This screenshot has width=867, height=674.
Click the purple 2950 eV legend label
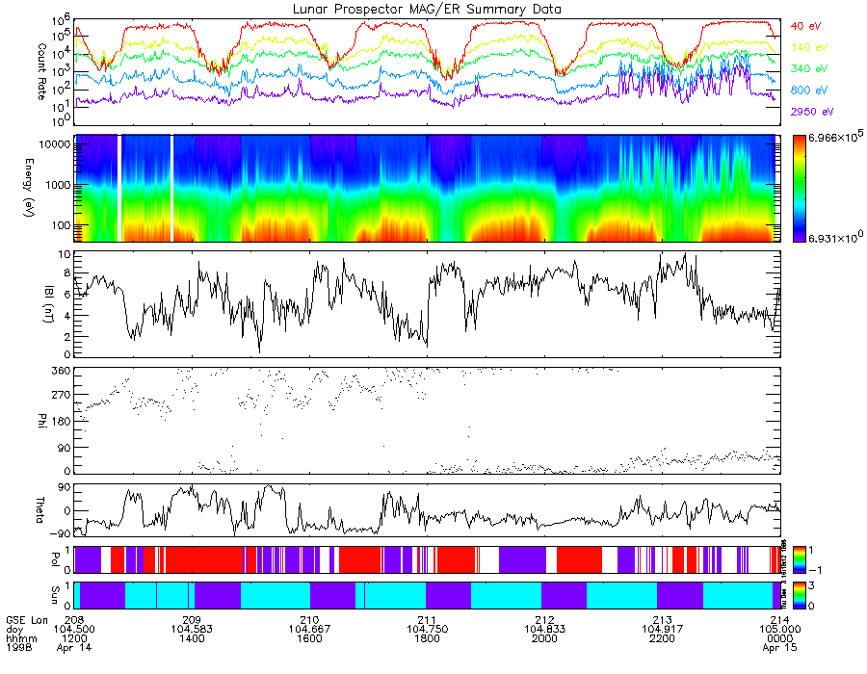[x=812, y=112]
